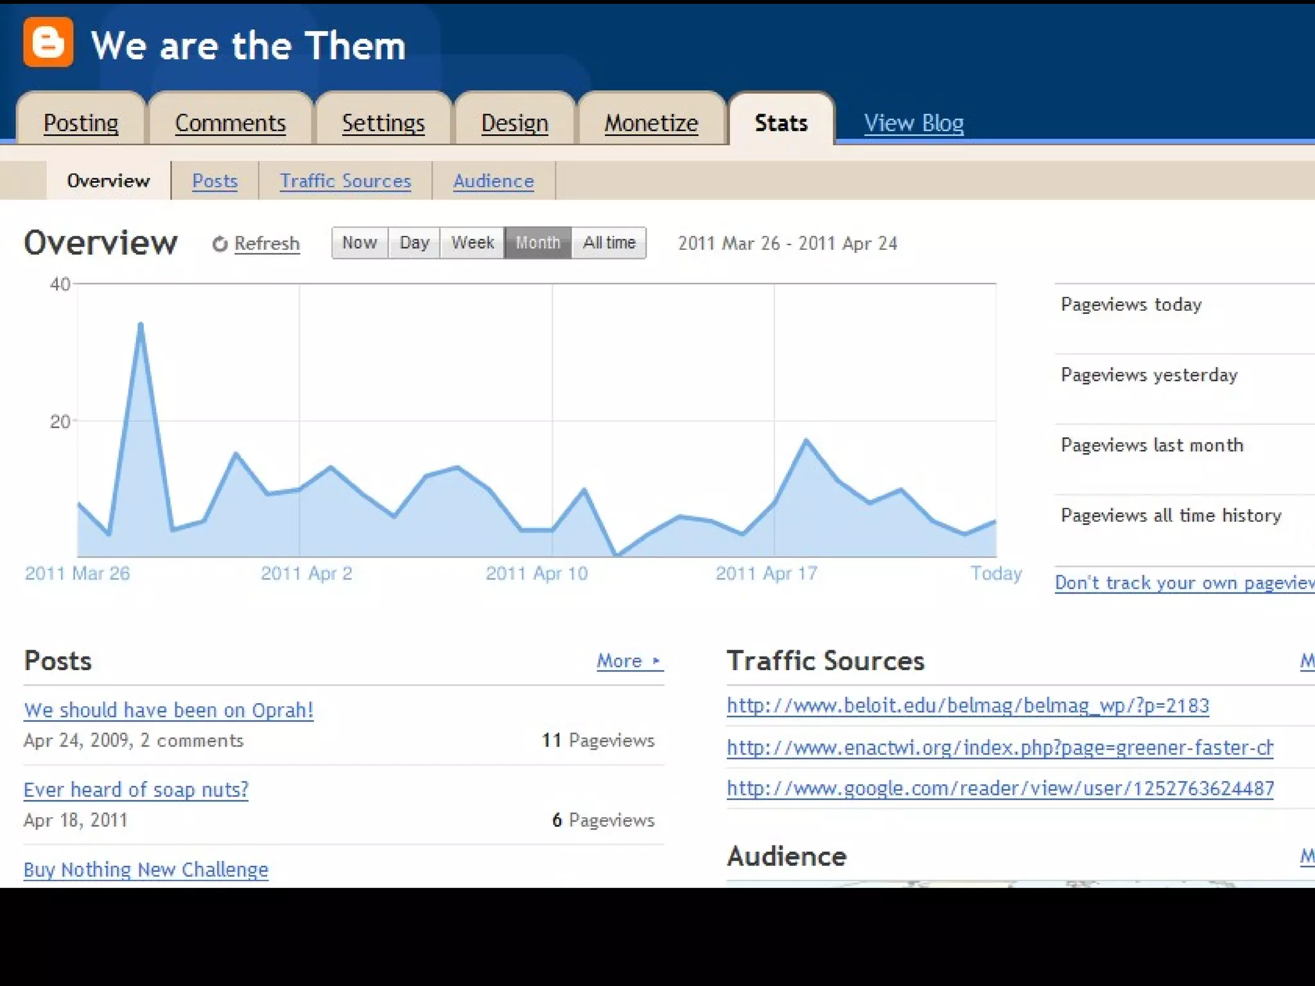This screenshot has width=1315, height=986.
Task: Click the View Blog link
Action: 913,123
